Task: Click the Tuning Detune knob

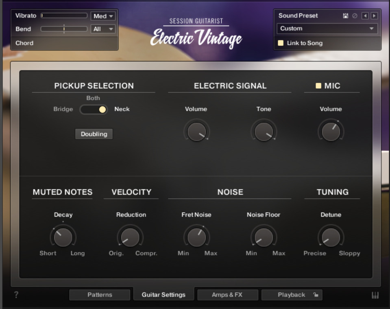Action: [x=331, y=237]
